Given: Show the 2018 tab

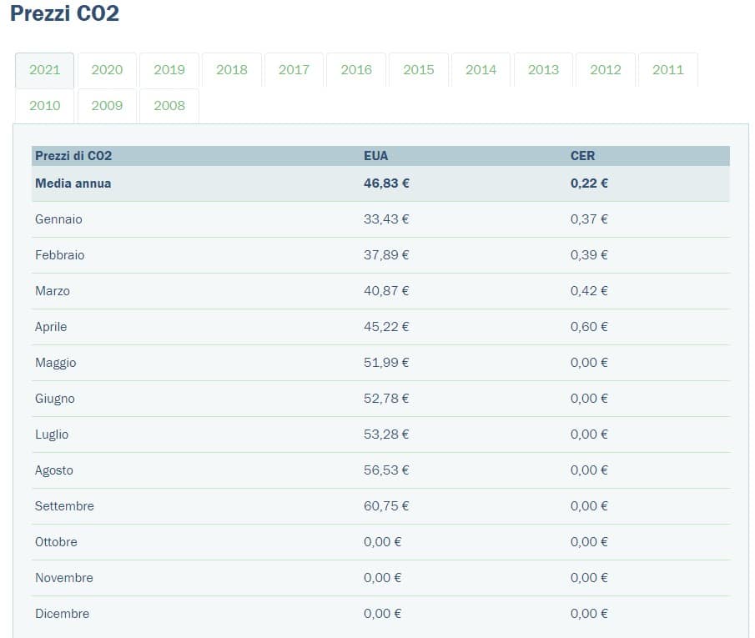Looking at the screenshot, I should tap(232, 70).
